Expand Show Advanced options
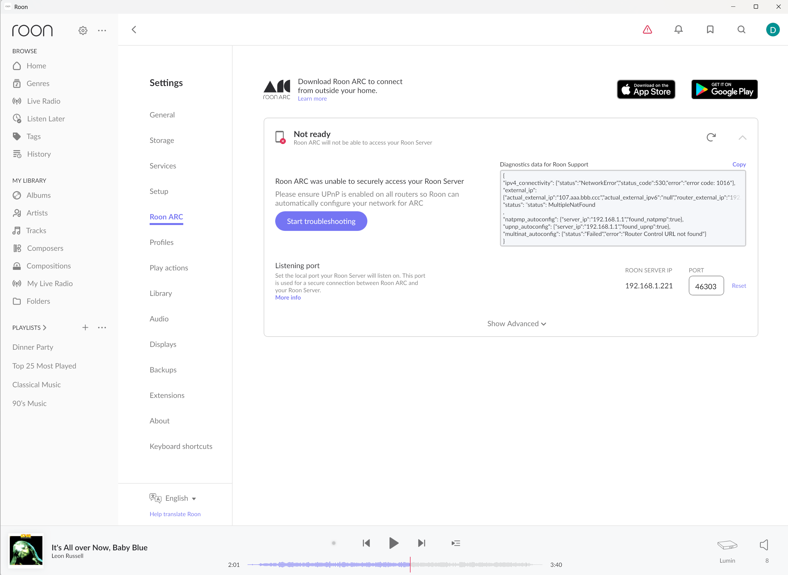 [516, 324]
